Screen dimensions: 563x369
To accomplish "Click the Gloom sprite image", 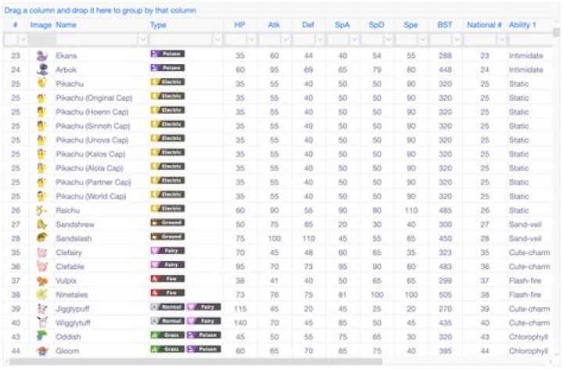I will tap(42, 351).
